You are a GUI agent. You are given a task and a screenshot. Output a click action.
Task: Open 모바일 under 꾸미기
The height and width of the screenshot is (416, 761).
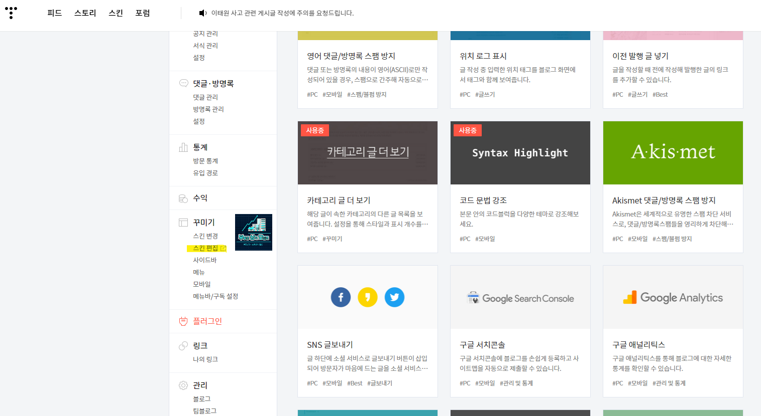click(202, 284)
